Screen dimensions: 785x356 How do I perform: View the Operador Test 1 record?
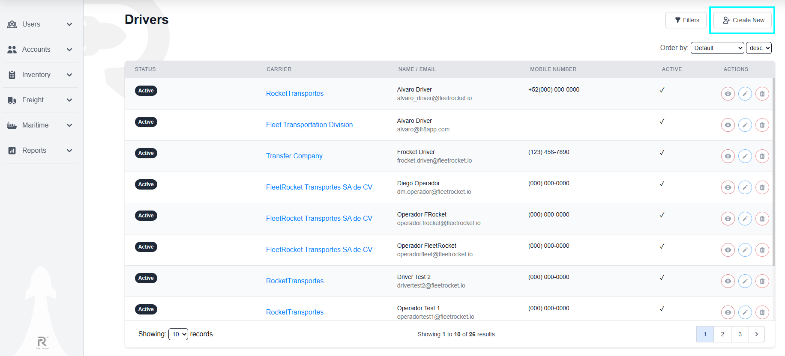click(x=728, y=312)
